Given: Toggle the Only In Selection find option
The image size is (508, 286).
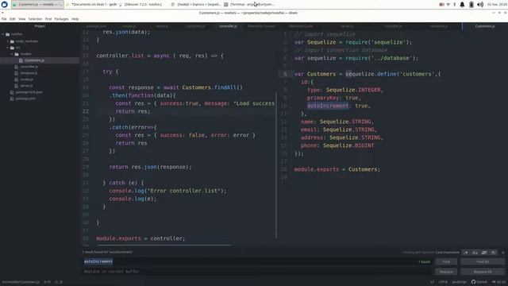Looking at the screenshot, I should (484, 253).
